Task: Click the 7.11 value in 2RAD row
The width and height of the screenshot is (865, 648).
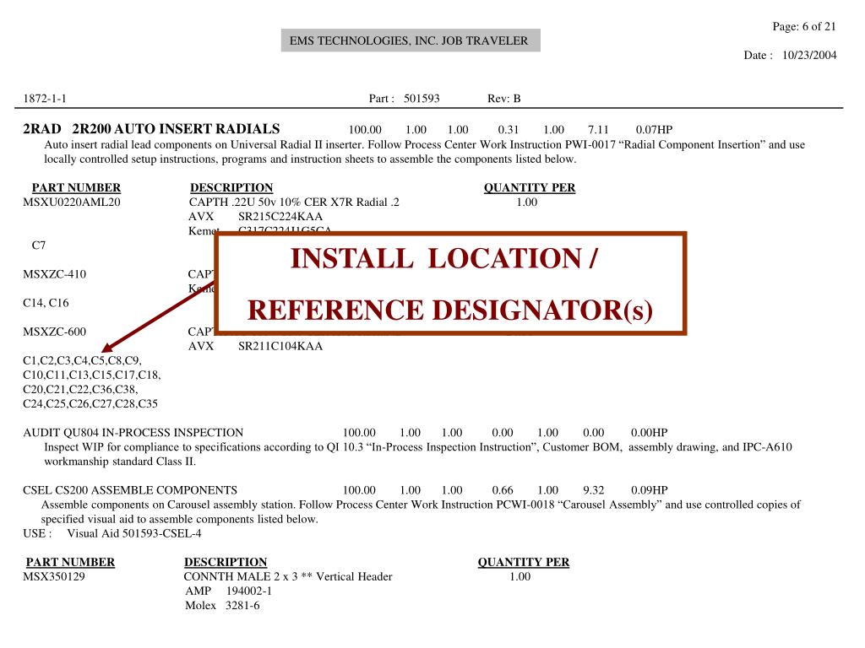Action: point(598,130)
